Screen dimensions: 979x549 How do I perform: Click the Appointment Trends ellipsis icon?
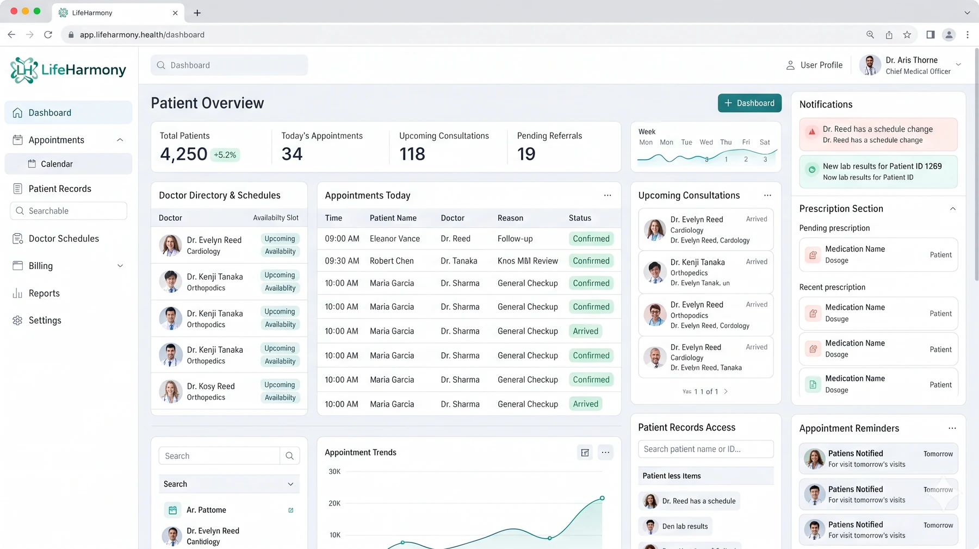point(605,452)
